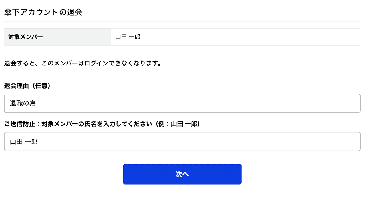Select the member name 山田 一郎 in the table
This screenshot has width=366, height=200.
tap(127, 37)
